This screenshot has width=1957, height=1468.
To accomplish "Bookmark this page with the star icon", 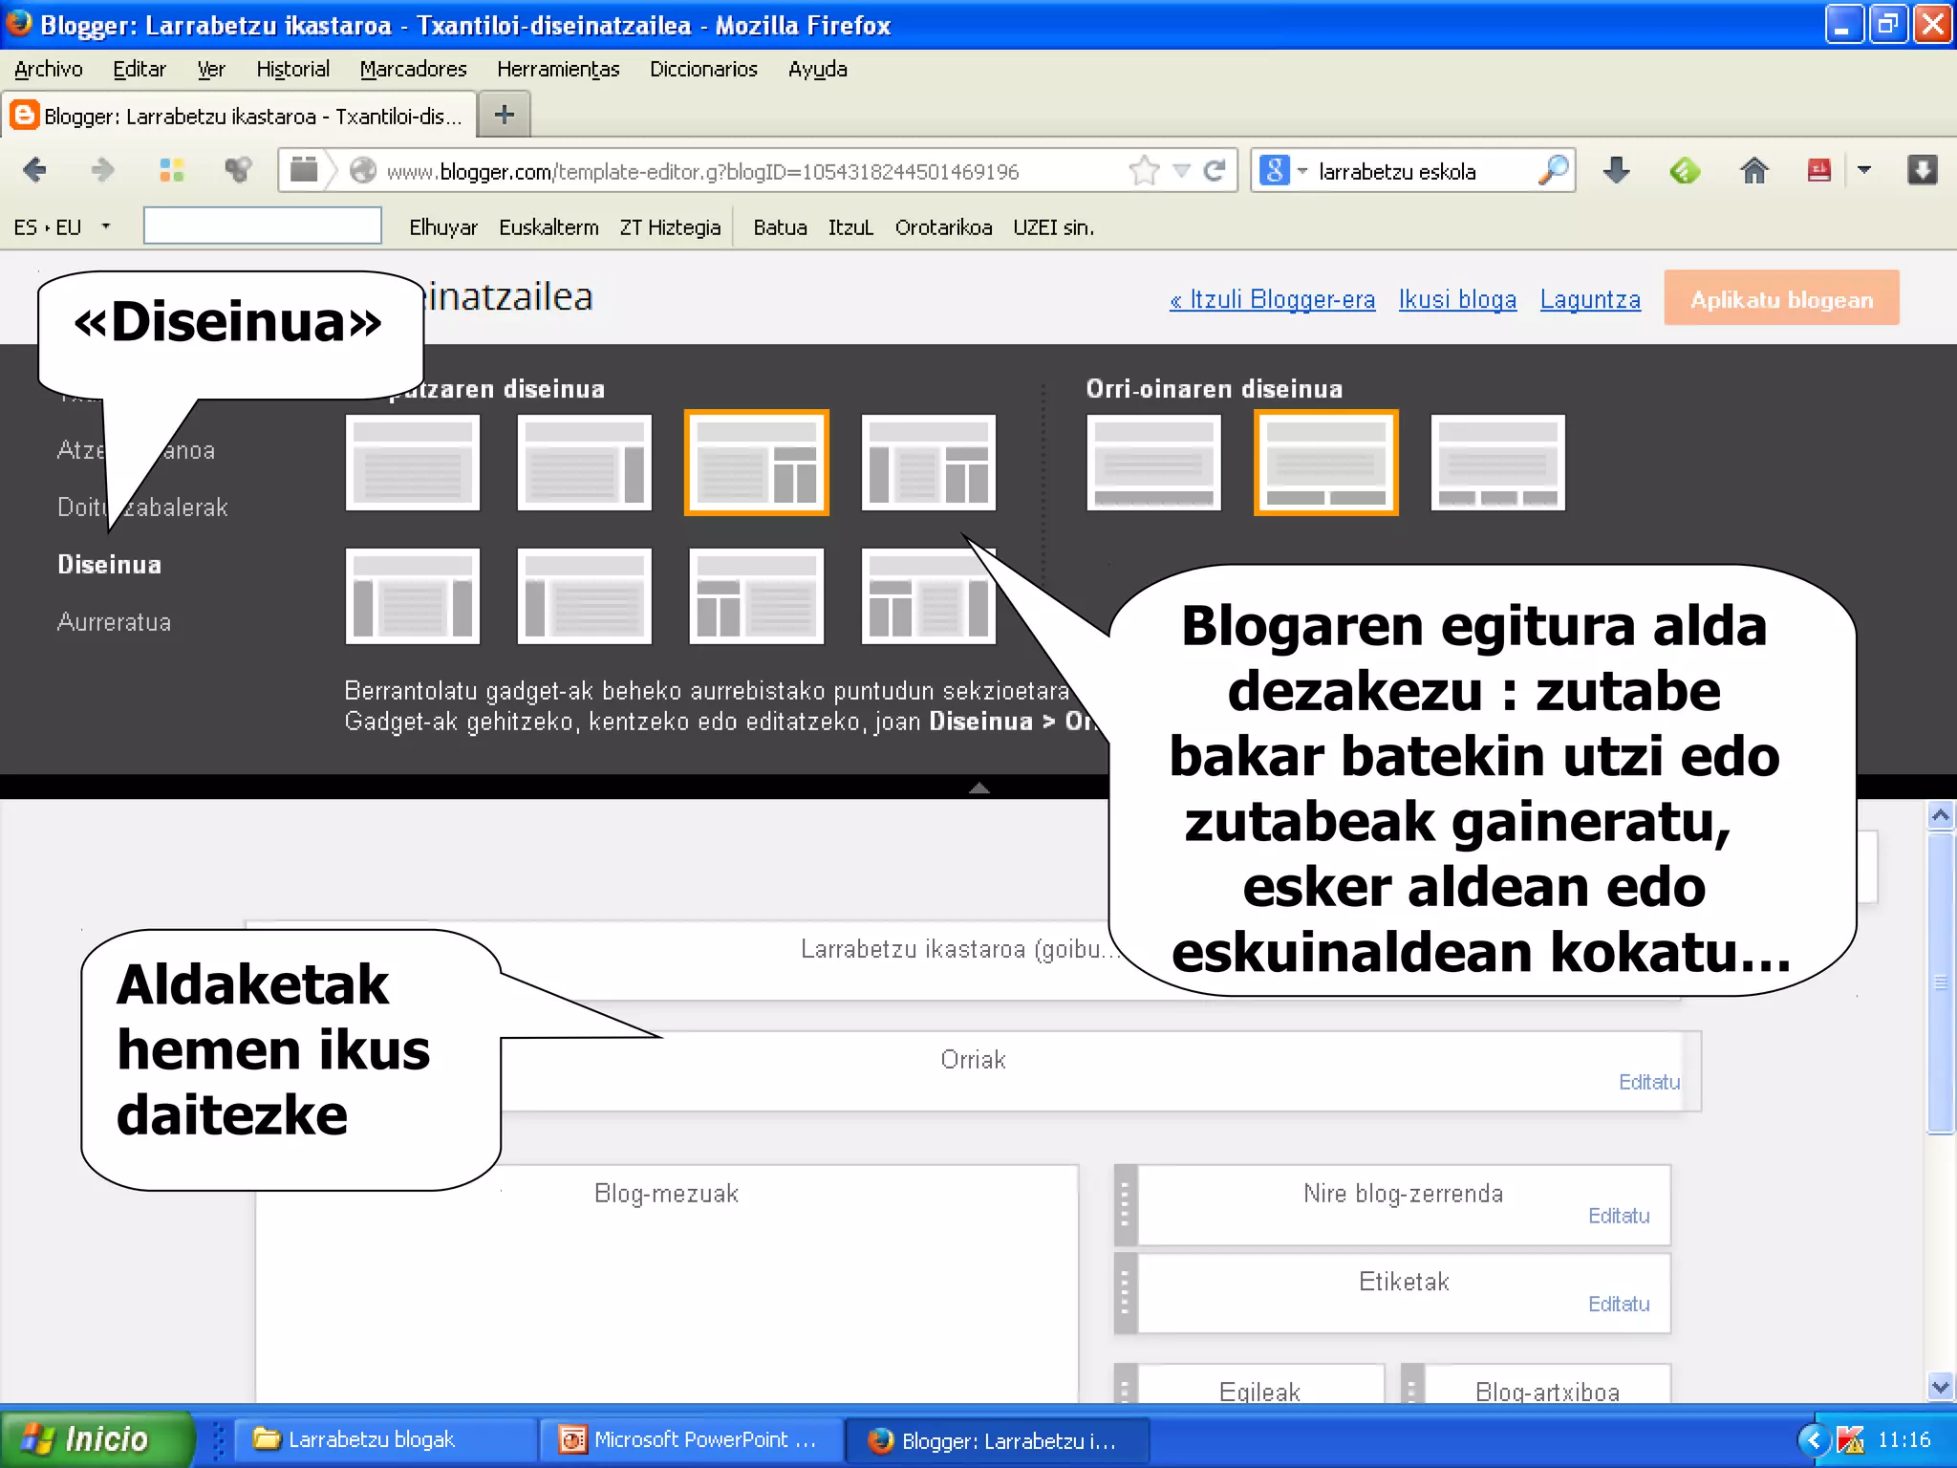I will [x=1144, y=171].
